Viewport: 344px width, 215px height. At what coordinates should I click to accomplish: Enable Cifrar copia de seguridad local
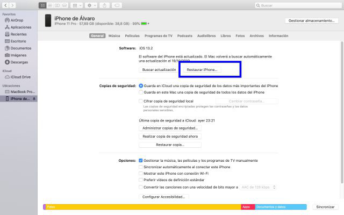[141, 101]
